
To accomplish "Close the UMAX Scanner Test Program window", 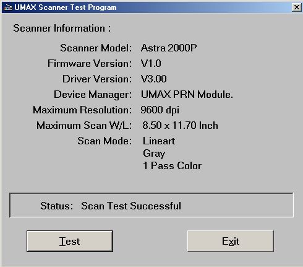I will [x=297, y=7].
